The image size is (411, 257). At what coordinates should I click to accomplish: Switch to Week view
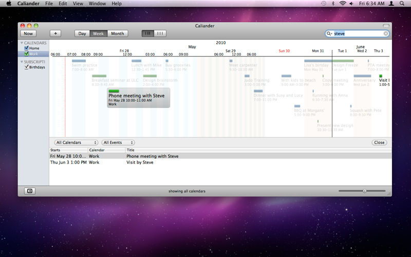click(x=98, y=33)
